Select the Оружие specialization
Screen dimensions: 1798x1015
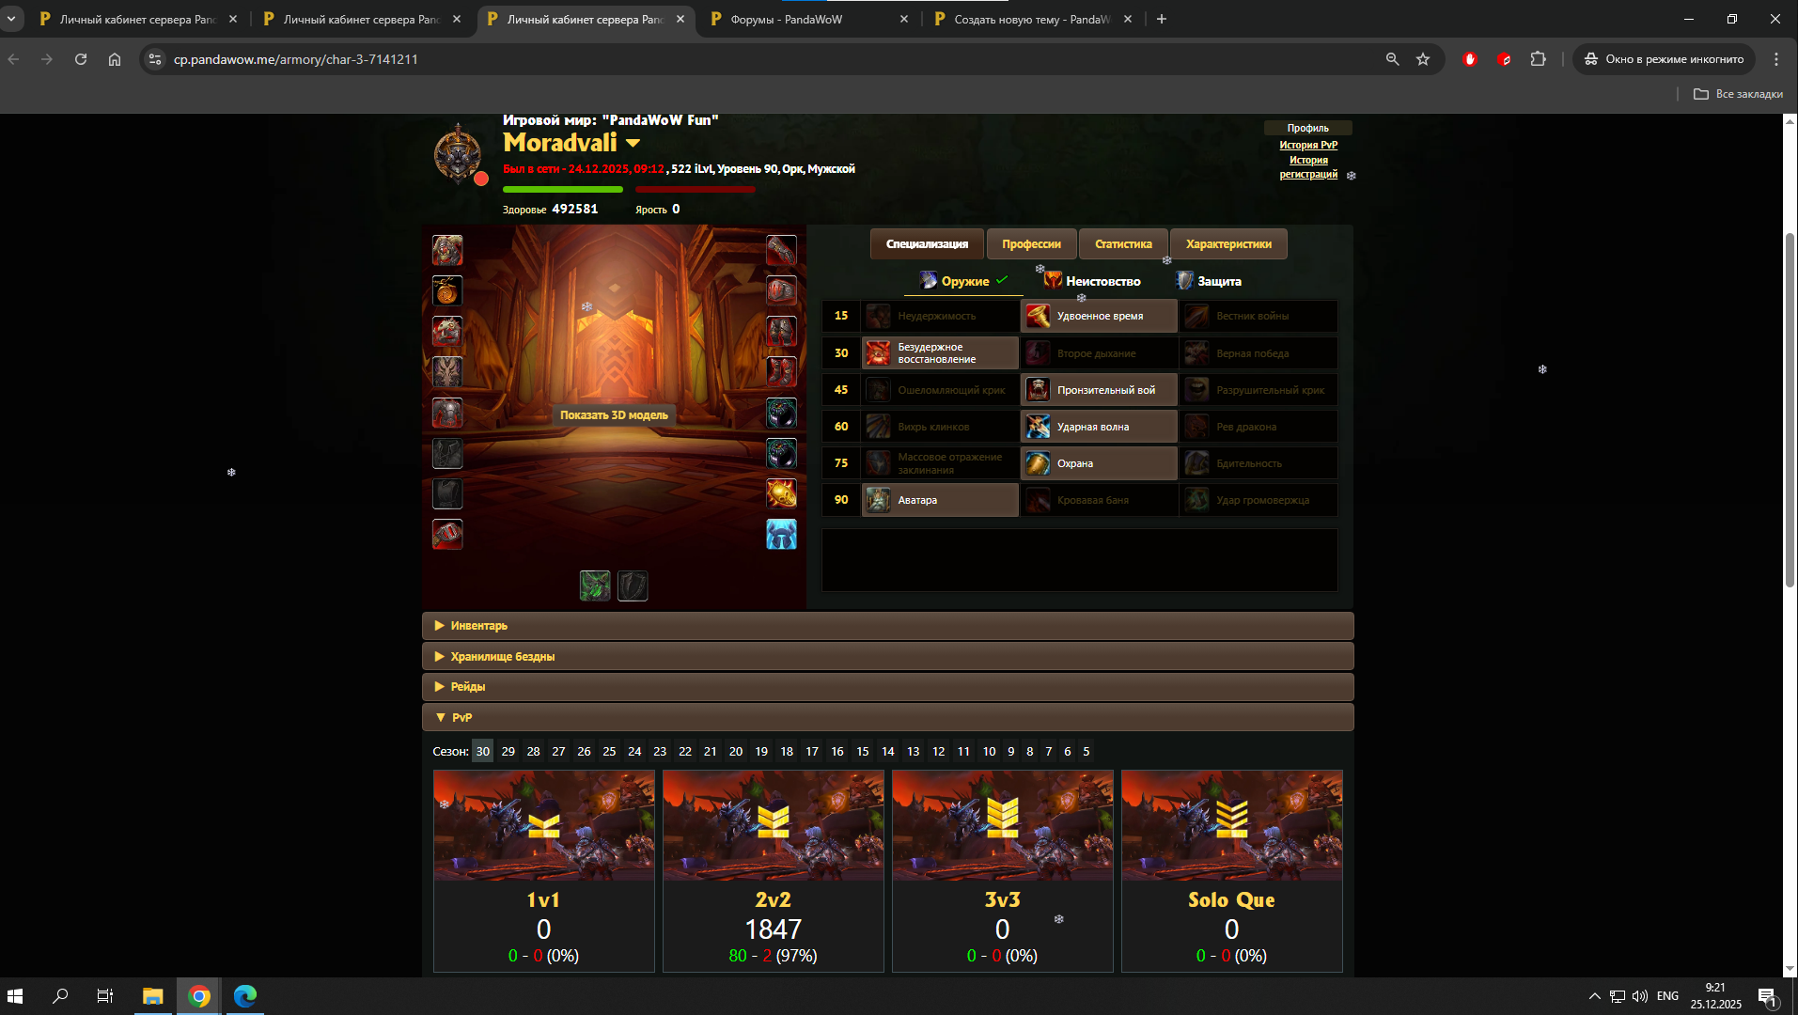tap(963, 281)
